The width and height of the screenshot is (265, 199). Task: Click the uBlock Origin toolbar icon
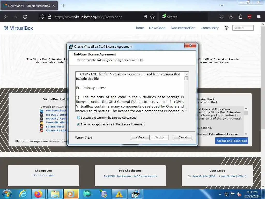(x=249, y=17)
